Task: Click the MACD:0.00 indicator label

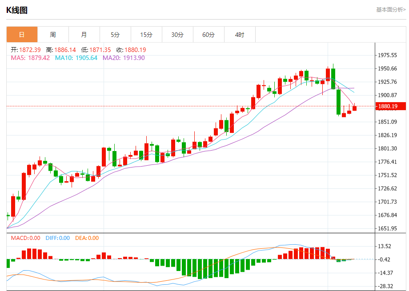Action: tap(26, 238)
